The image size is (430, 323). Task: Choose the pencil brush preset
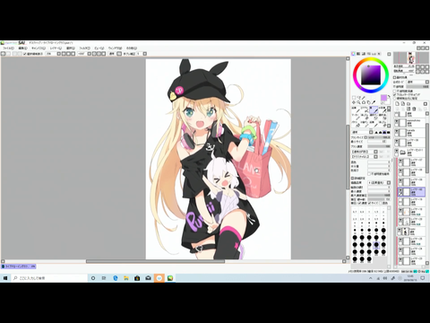point(356,110)
